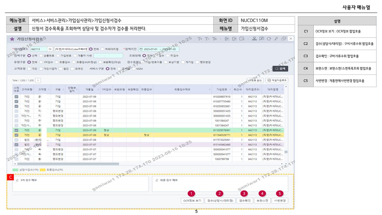This screenshot has width=382, height=215.
Task: Click the 사번변경 button
Action: coord(280,201)
